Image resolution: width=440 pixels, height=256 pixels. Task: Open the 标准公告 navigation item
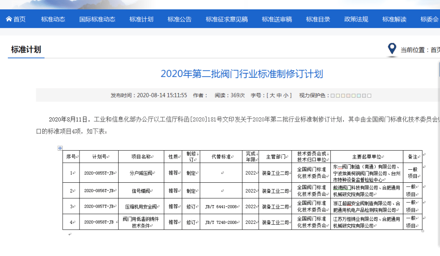(x=179, y=19)
